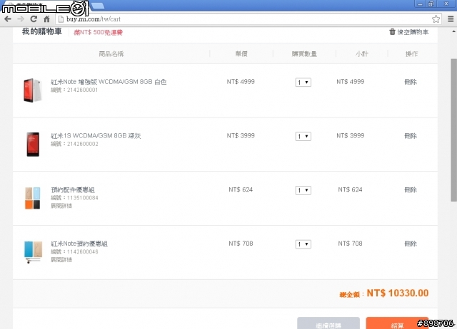Empty the shopping cart via the trash icon
Viewport: 457px width, 329px height.
click(408, 32)
